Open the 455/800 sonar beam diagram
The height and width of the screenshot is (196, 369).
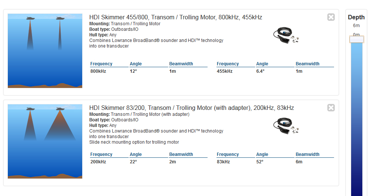(45, 51)
